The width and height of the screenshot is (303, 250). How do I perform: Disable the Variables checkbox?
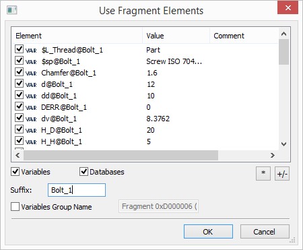click(x=15, y=172)
